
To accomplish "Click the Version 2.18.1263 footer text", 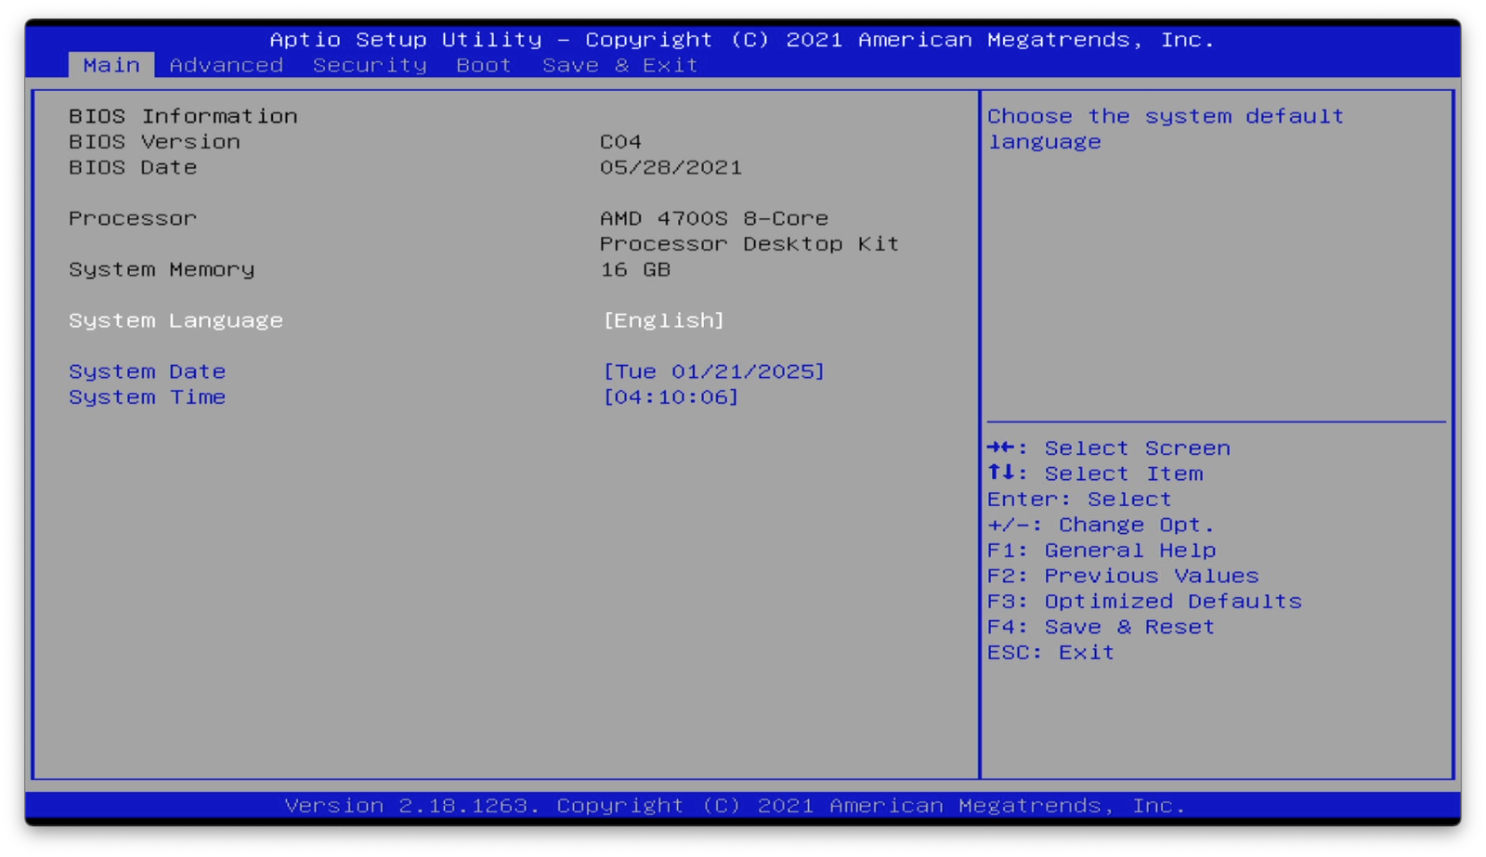I will (735, 805).
